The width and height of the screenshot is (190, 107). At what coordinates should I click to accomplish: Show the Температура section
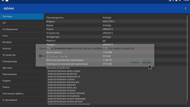(x=22, y=61)
